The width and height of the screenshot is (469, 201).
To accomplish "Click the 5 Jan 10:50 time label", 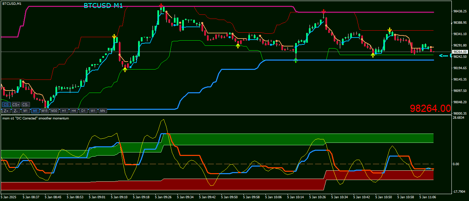I will tap(384, 198).
